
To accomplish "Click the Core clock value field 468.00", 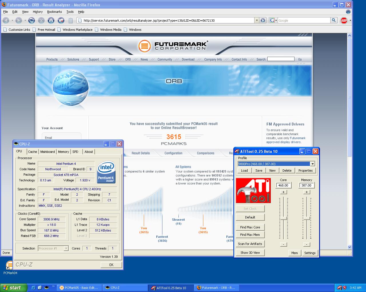I will pos(283,185).
